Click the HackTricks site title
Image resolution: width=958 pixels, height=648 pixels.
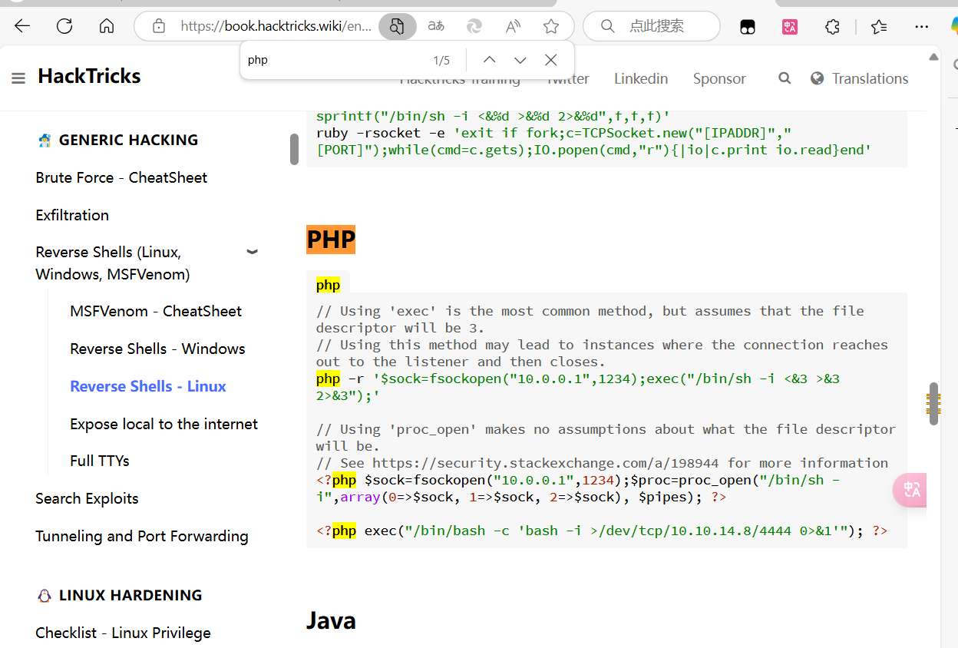pyautogui.click(x=89, y=76)
